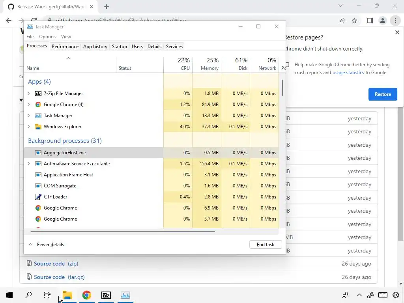Switch to the Startup tab
The image size is (404, 303).
pos(119,47)
